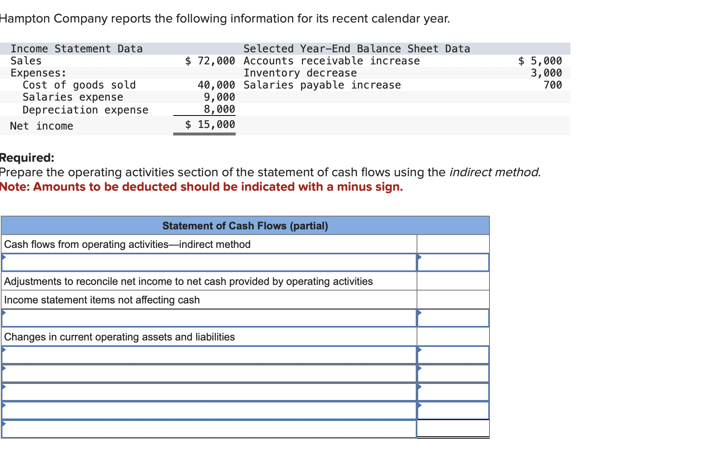Viewport: 701px width, 466px height.
Task: Click third amount field under Changes in current operating assets
Action: (x=453, y=392)
